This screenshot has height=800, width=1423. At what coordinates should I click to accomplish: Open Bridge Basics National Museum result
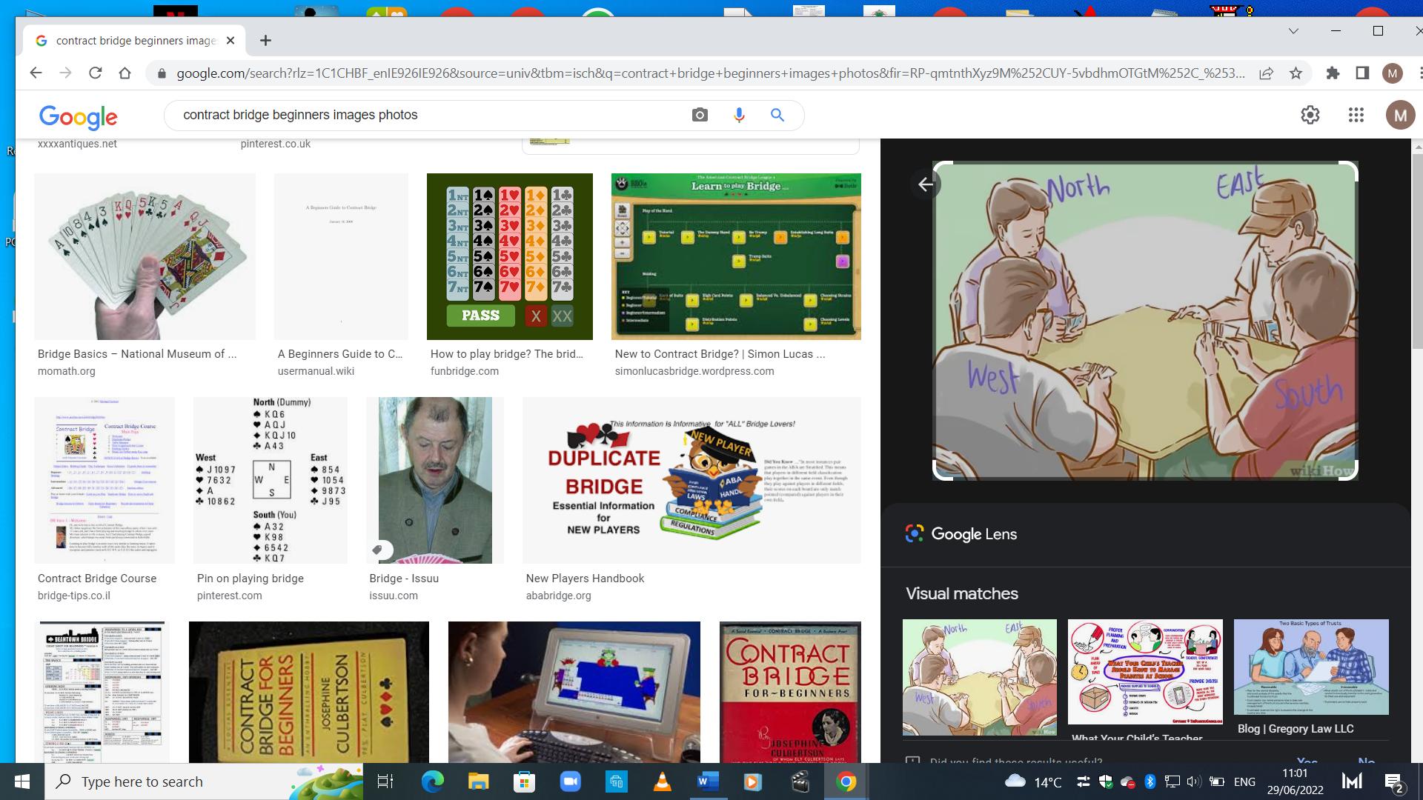(x=137, y=354)
